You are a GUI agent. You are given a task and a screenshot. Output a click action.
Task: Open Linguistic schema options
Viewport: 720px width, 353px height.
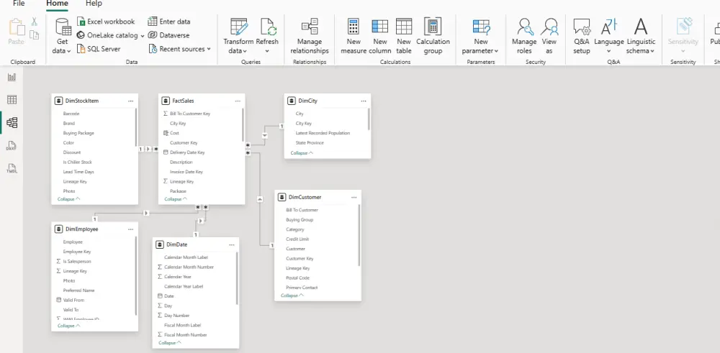click(641, 36)
